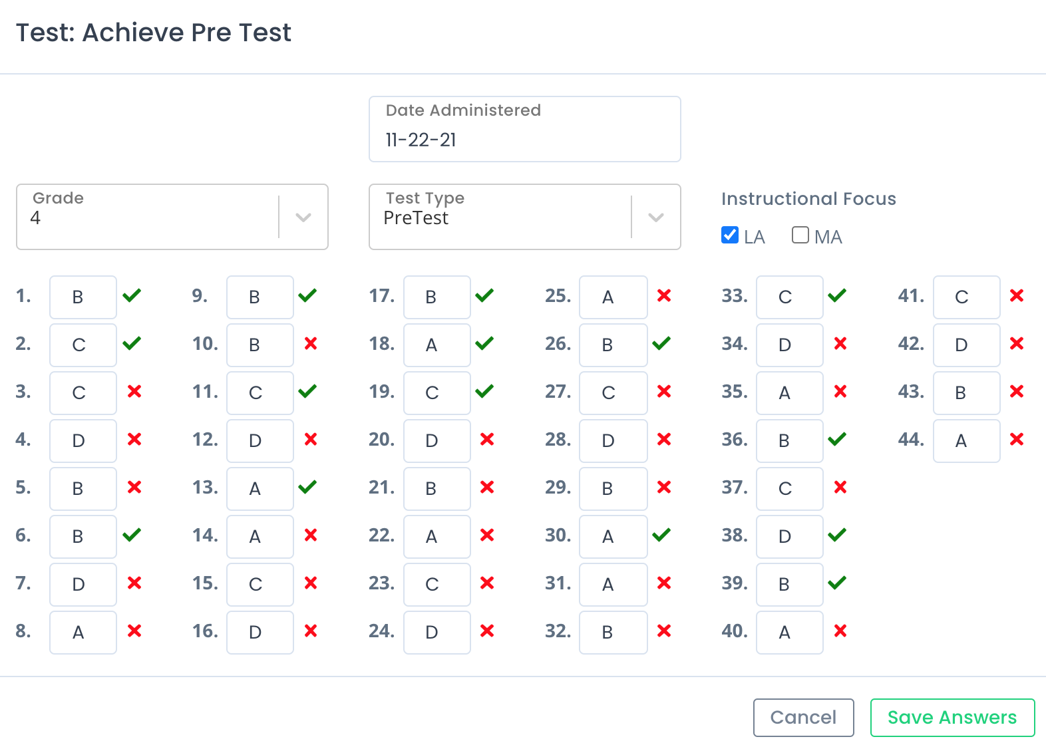Click the green checkmark beside question 36

837,439
